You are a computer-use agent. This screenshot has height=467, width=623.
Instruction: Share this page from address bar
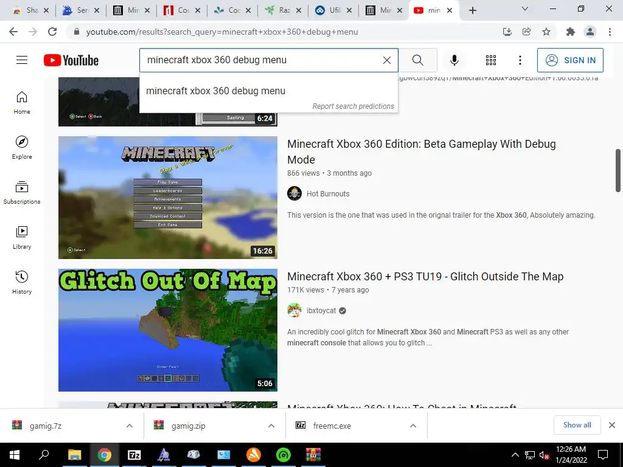click(526, 32)
